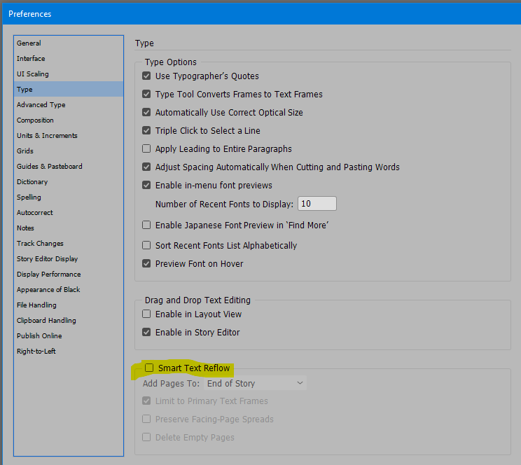Check Sort Recent Fonts List Alphabetically
The height and width of the screenshot is (465, 521).
[146, 246]
